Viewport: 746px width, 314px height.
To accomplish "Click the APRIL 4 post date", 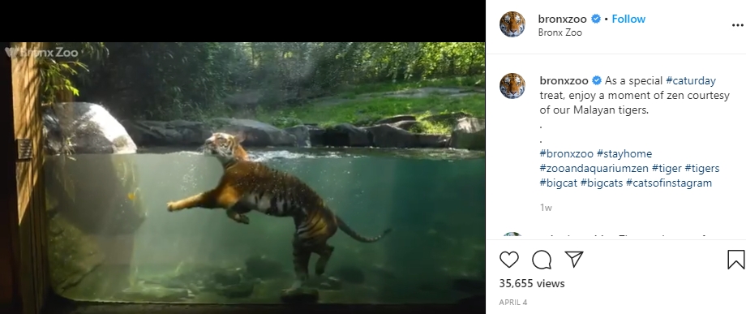I will coord(512,302).
